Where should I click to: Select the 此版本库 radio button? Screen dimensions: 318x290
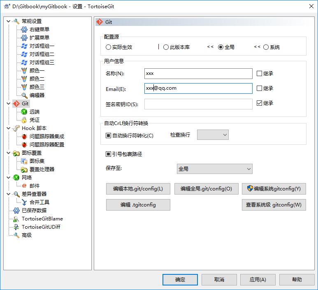pos(166,47)
